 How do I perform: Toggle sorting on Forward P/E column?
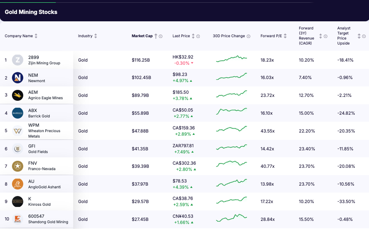coord(285,36)
